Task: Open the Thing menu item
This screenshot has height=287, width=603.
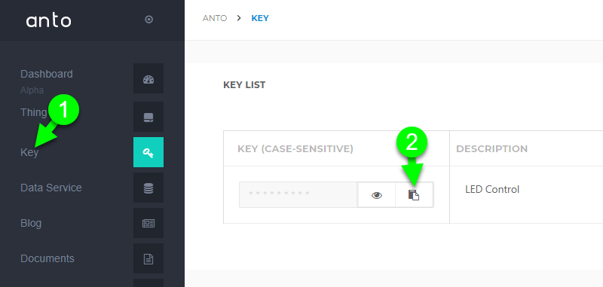Action: (x=34, y=112)
